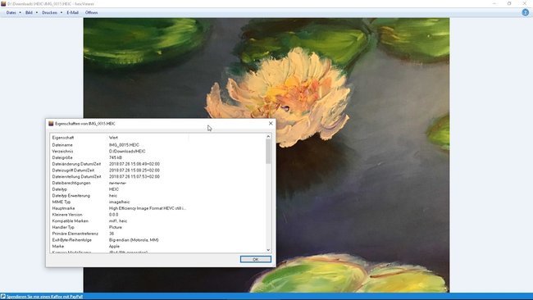The image size is (533, 300).
Task: Select the value IMG_0015.HEIC
Action: (x=124, y=145)
